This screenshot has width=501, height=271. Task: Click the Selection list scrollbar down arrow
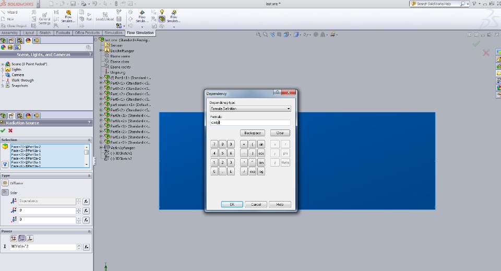tap(86, 164)
